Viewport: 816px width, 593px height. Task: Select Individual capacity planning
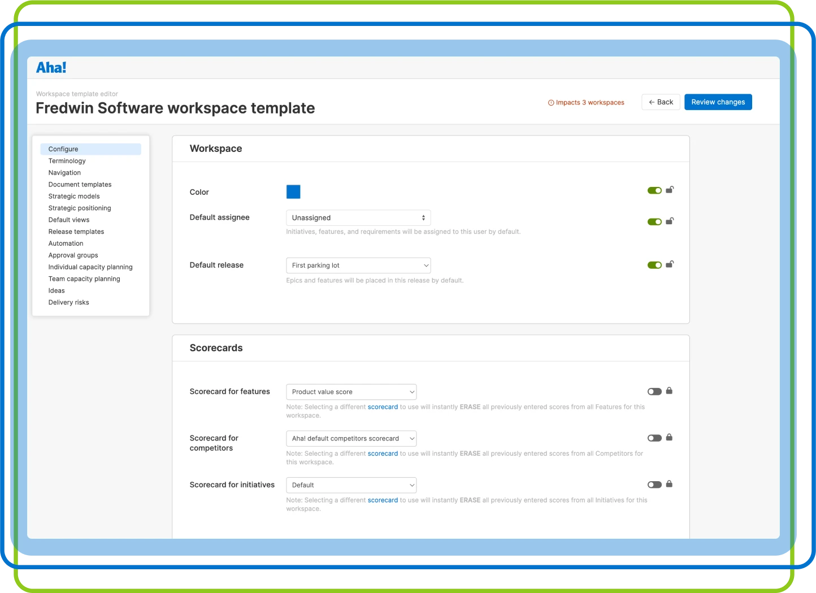point(90,267)
